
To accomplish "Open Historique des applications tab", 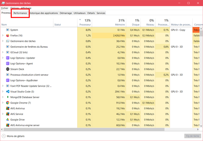I will tap(44, 13).
